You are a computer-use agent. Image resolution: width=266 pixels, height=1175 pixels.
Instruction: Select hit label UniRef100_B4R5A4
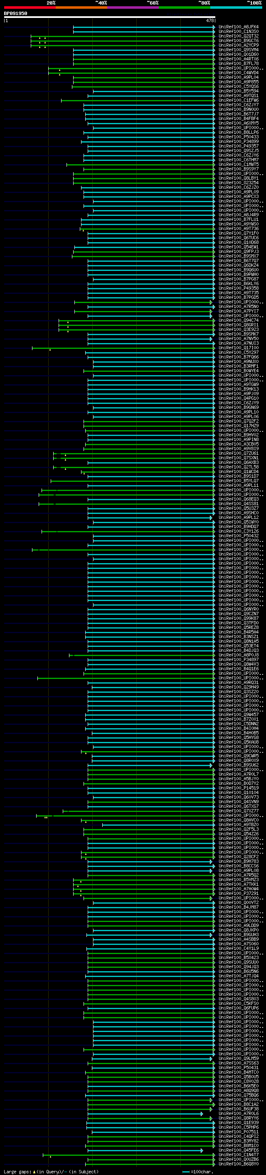click(x=239, y=632)
